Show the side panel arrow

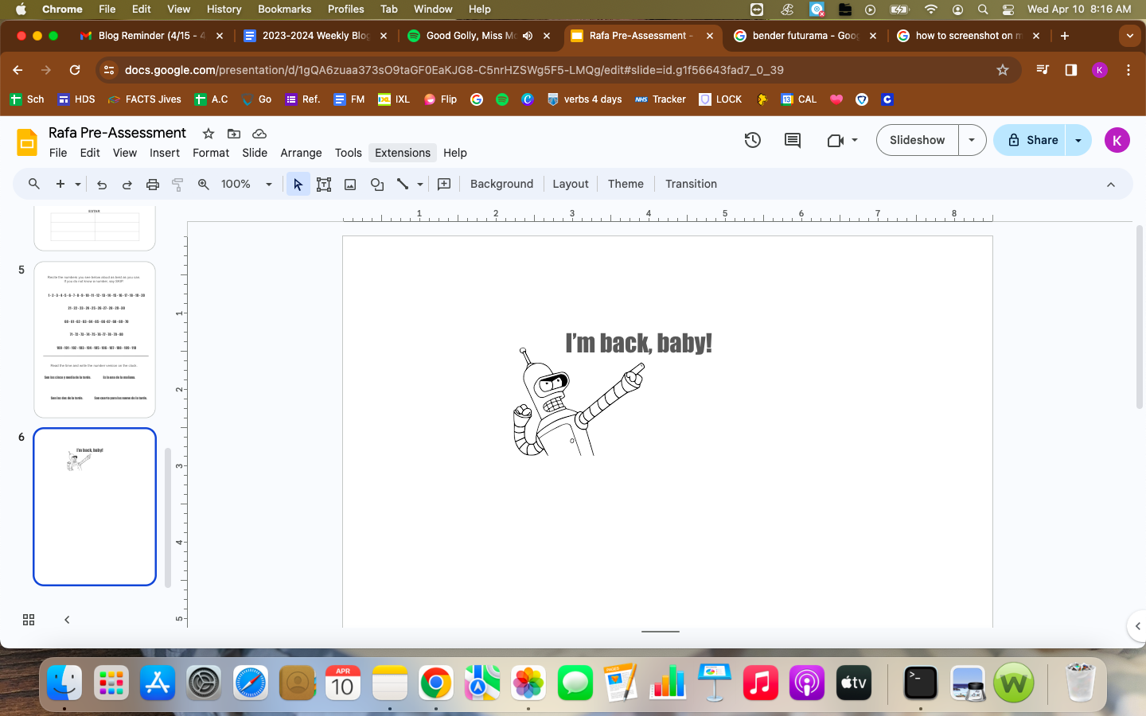click(1137, 626)
